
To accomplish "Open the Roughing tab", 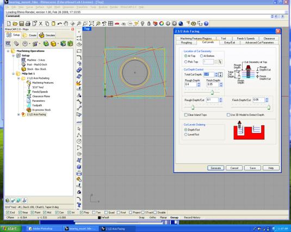I will pos(187,43).
